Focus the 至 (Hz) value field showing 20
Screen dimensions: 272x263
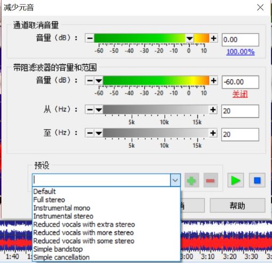[240, 134]
